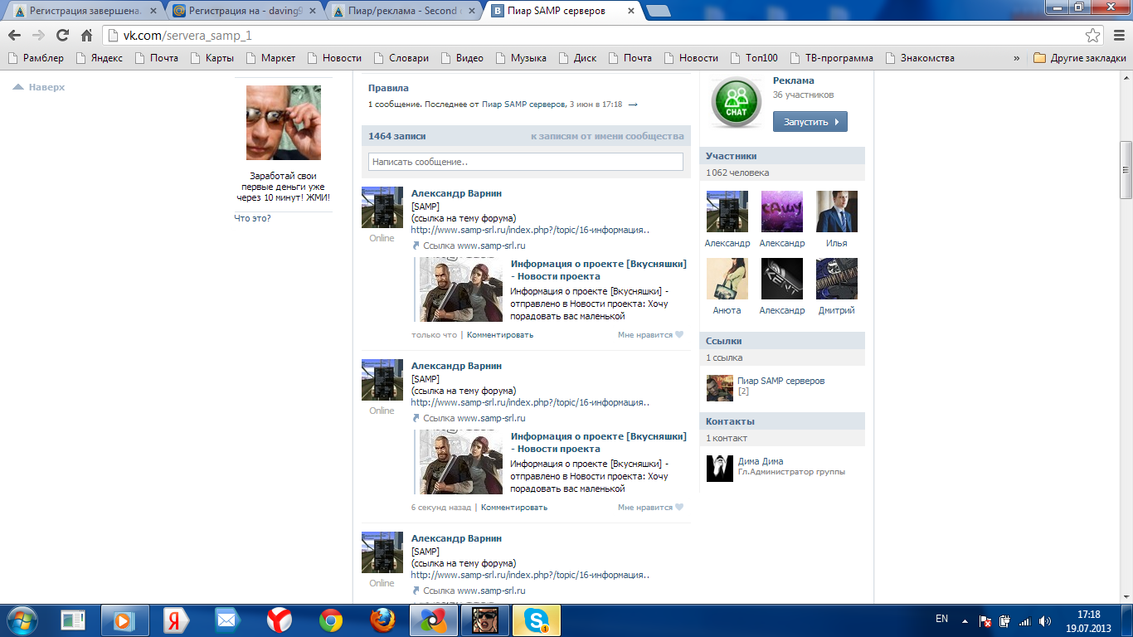Open Александр Варнин's name in first post
1133x637 pixels.
[x=456, y=193]
